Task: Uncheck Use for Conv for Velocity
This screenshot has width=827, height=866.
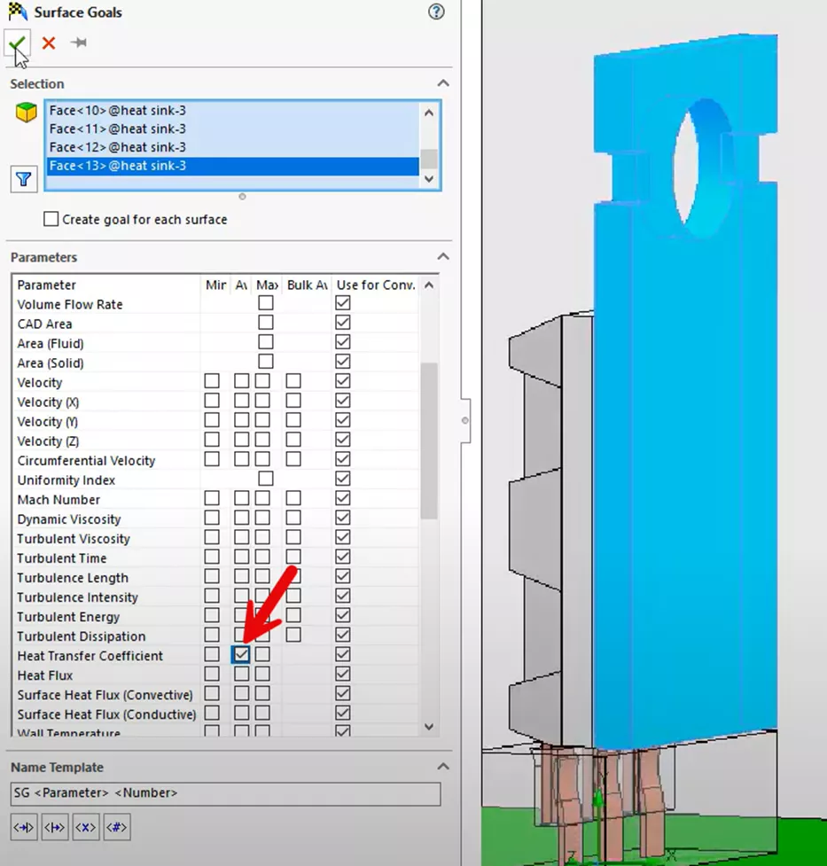Action: point(343,380)
